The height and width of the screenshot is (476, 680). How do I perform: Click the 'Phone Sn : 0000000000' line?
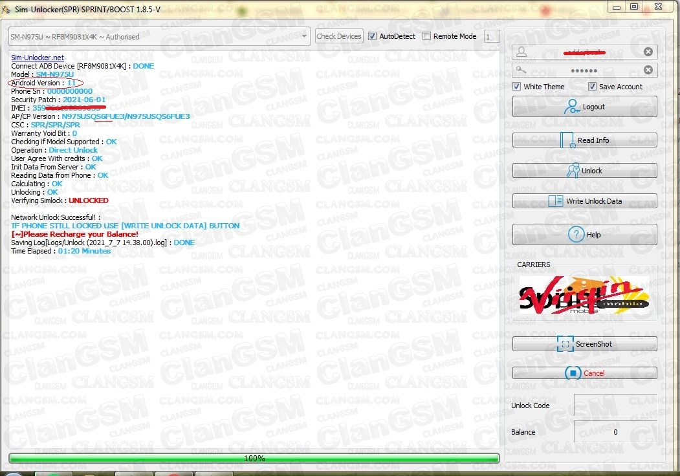pos(52,91)
